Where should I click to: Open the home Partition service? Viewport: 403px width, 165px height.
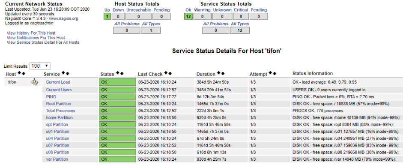click(60, 118)
